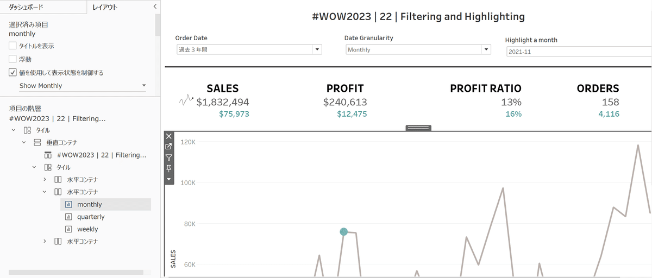Click the icon of the expanded 水平コンテナ row
Viewport: 652px width, 278px height.
[x=58, y=192]
